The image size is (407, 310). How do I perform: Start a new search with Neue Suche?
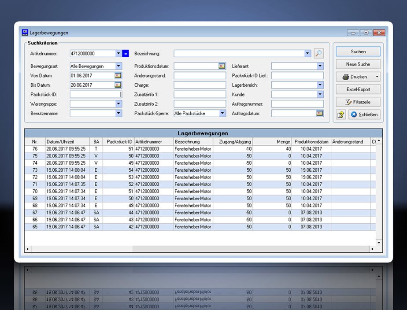(358, 64)
